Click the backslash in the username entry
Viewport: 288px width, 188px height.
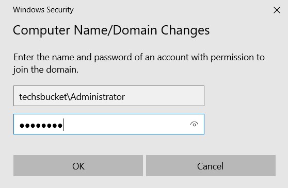tap(69, 97)
